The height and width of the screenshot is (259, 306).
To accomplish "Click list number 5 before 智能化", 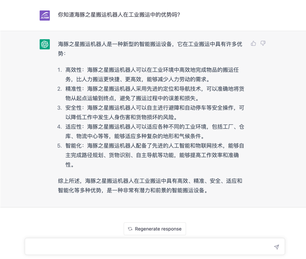I will 59,146.
